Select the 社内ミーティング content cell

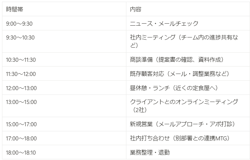click(x=188, y=41)
